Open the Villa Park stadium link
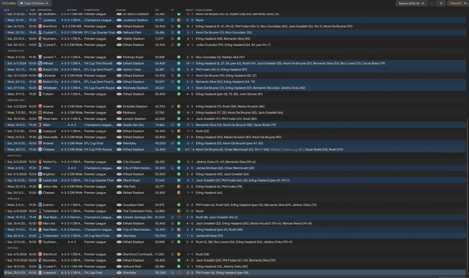This screenshot has height=278, width=469. point(129,186)
